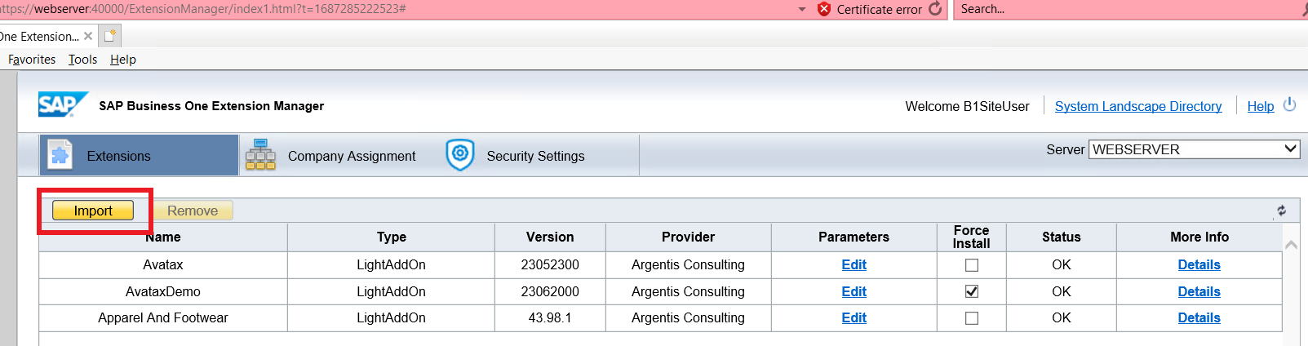The height and width of the screenshot is (346, 1308).
Task: Click version 43.98.1 cell
Action: click(550, 317)
